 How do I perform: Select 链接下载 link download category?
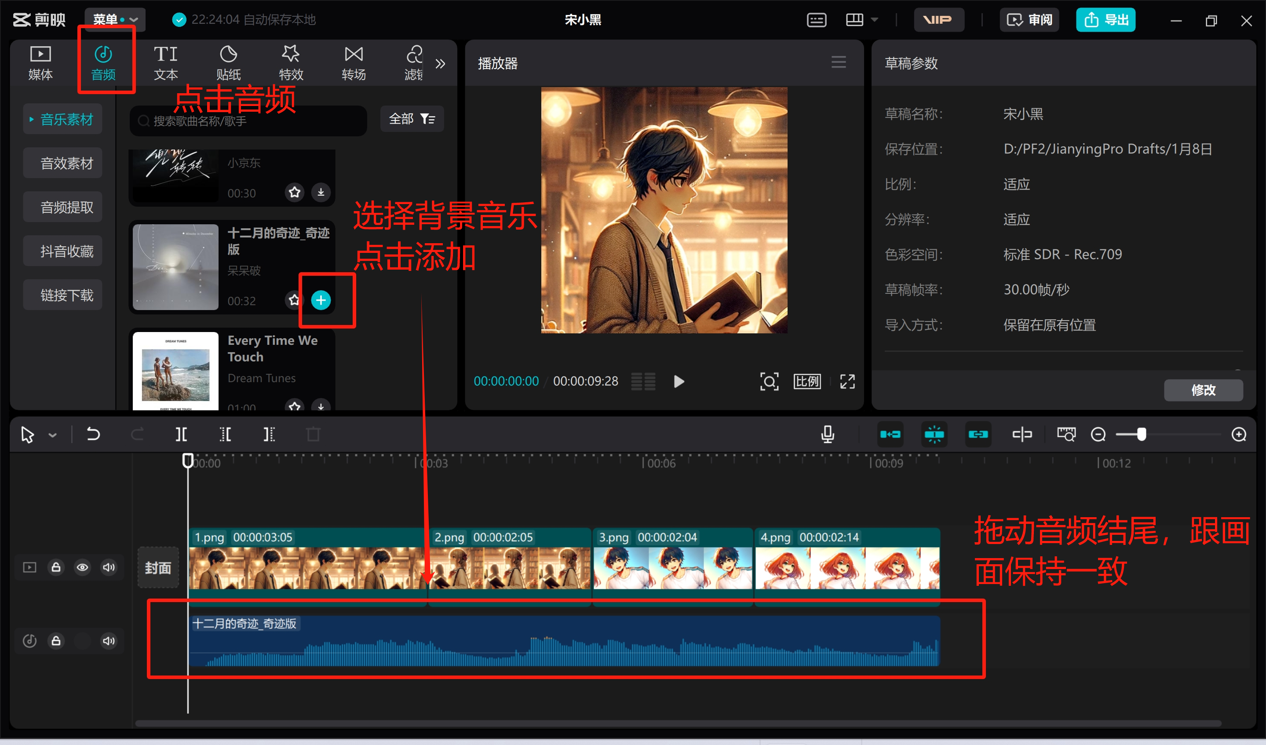(62, 295)
